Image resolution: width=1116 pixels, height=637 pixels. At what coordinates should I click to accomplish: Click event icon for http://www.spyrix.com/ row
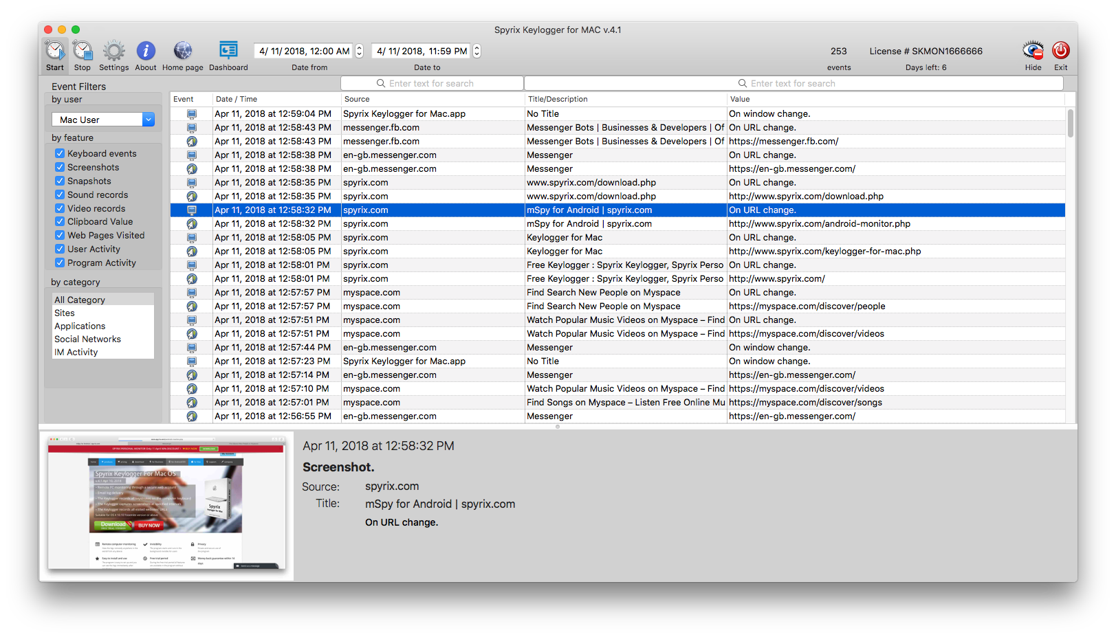coord(192,279)
